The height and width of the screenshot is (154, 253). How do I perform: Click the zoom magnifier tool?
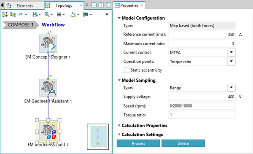[47, 14]
